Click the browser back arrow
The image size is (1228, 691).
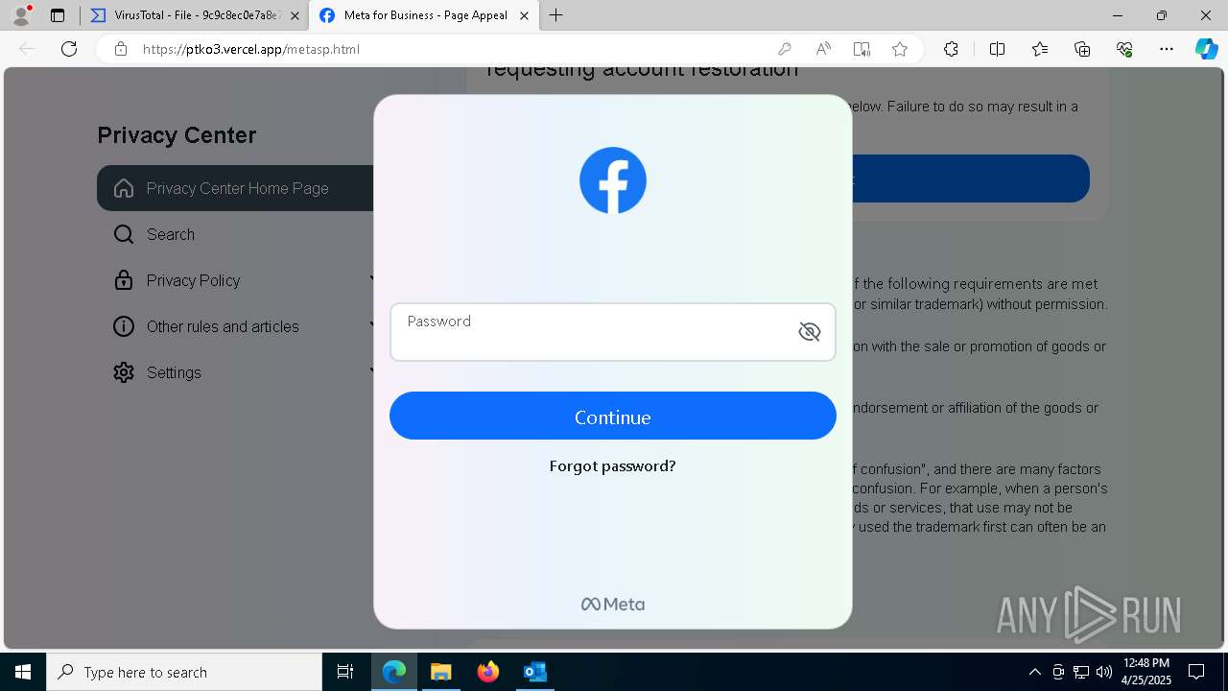27,49
